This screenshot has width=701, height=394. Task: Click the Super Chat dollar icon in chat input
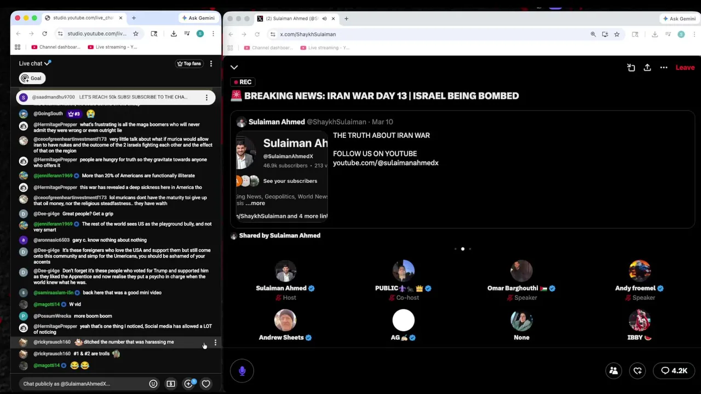[171, 384]
